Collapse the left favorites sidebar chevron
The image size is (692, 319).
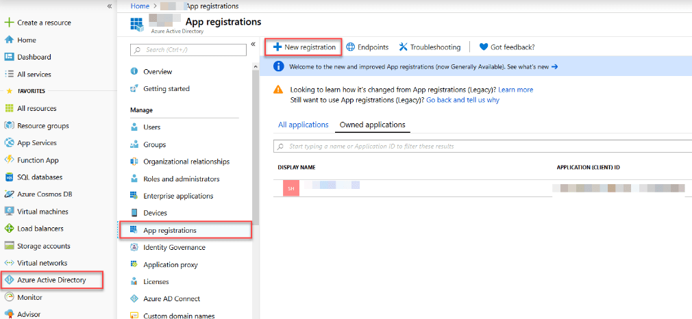point(110,6)
